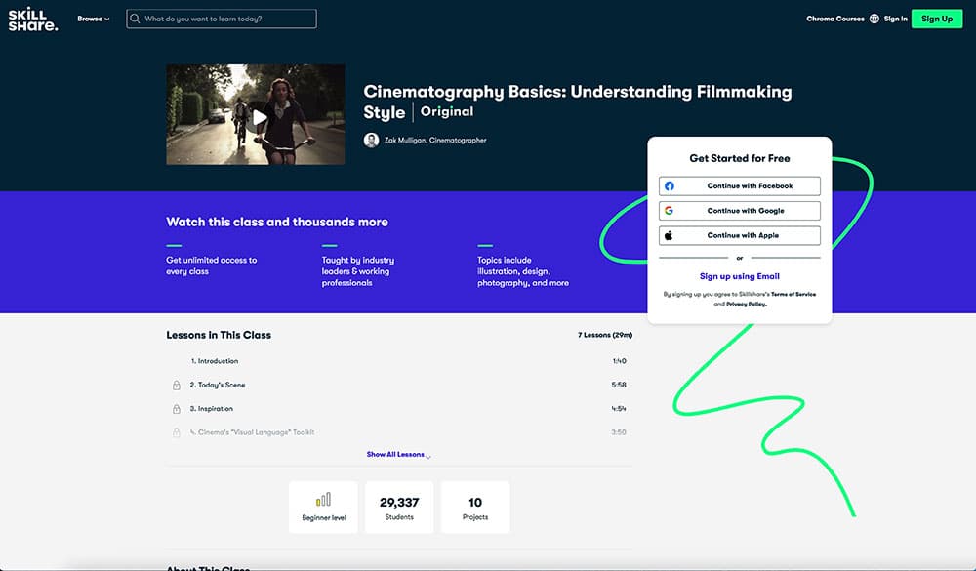This screenshot has height=571, width=976.
Task: Continue with Google sign-up button
Action: coord(740,211)
